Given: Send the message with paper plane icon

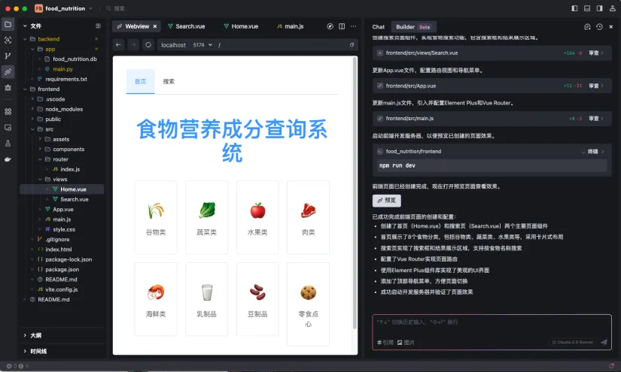Looking at the screenshot, I should coord(604,342).
